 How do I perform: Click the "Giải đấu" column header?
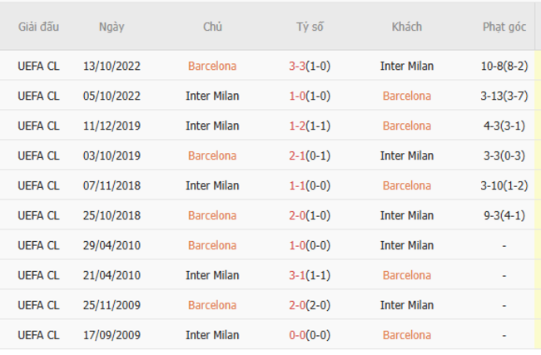coord(38,27)
